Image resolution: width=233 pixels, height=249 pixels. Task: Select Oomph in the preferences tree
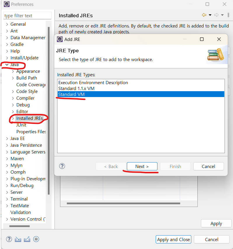pos(18,172)
